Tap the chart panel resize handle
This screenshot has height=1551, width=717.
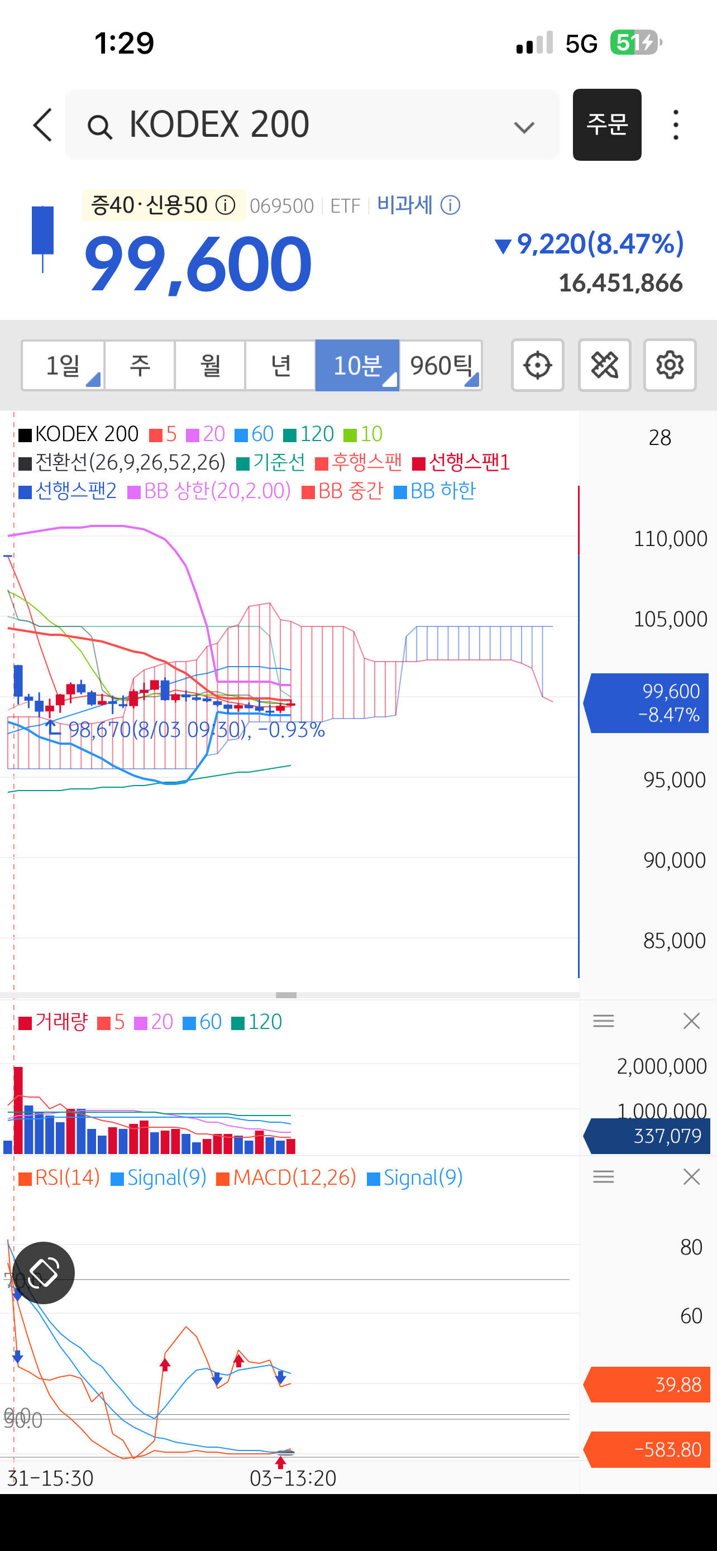point(286,995)
